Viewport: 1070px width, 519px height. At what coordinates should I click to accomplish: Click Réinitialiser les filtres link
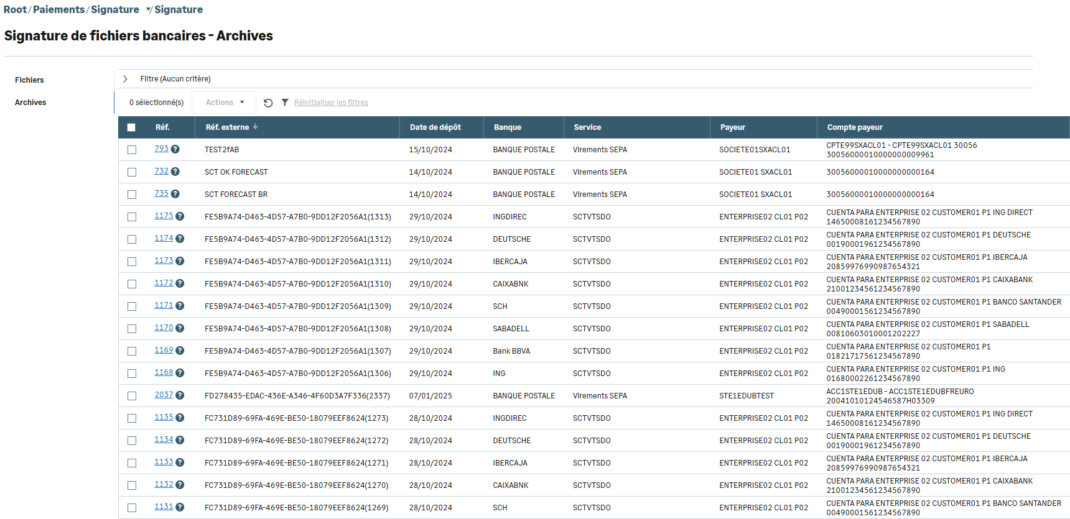(x=331, y=103)
